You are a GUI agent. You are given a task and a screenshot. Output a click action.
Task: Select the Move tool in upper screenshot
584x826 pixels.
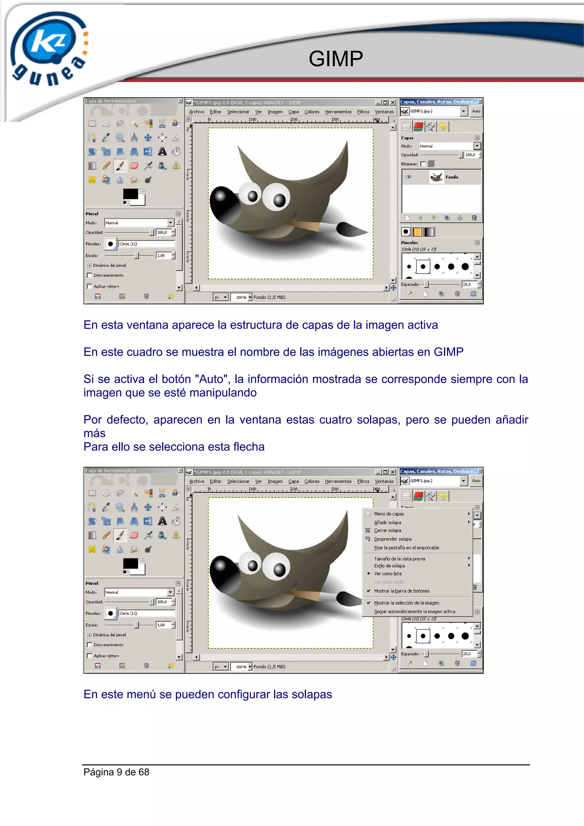[x=148, y=138]
